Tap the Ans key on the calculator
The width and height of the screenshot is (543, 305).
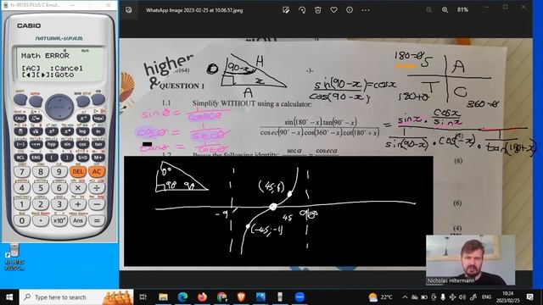[78, 220]
